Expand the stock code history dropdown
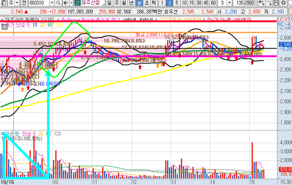The width and height of the screenshot is (292, 185). pos(52,3)
